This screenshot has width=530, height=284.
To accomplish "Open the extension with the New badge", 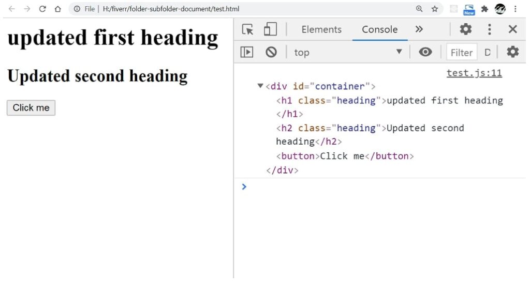I will [469, 9].
